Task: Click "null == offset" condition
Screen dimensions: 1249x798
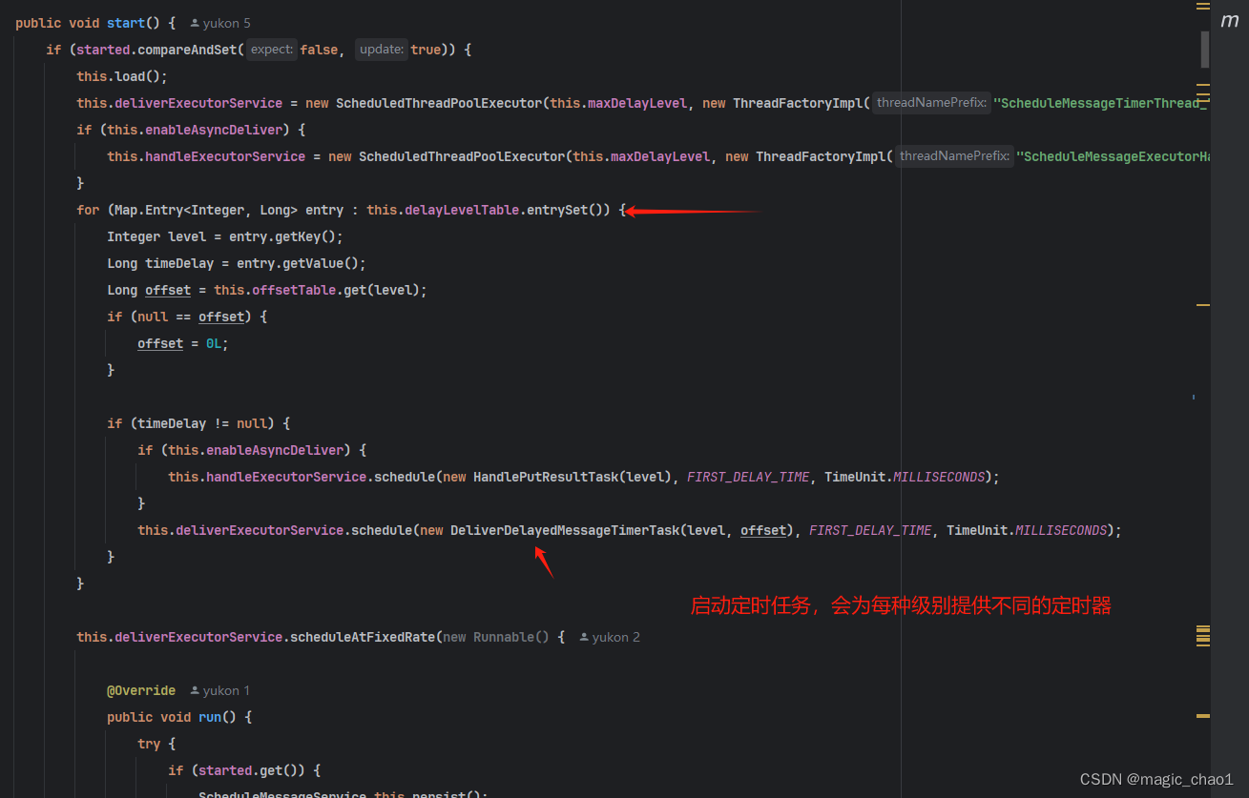Action: coord(191,317)
